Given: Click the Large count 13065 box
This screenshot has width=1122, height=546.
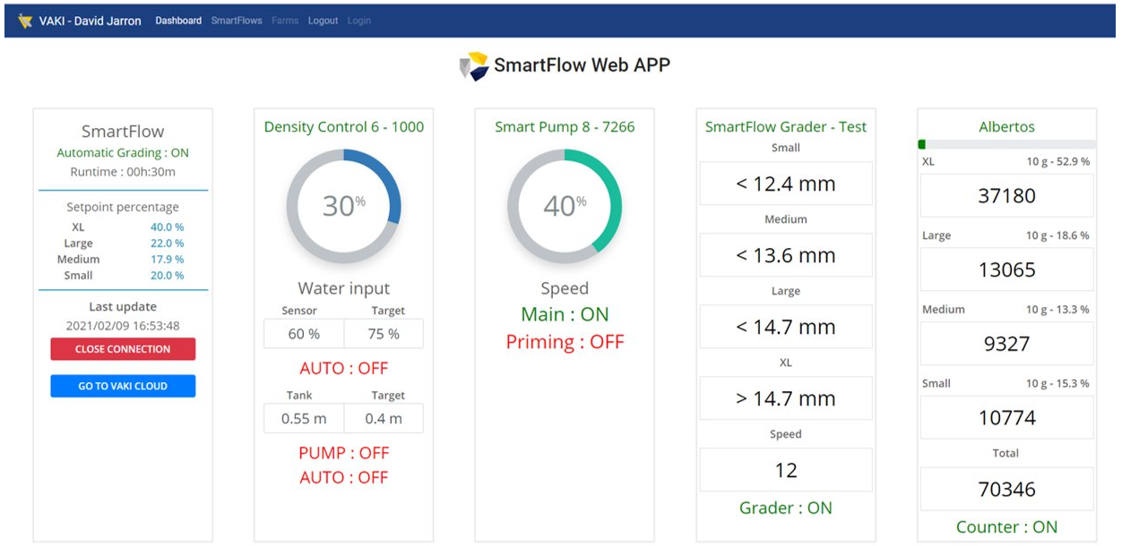Looking at the screenshot, I should tap(1006, 269).
